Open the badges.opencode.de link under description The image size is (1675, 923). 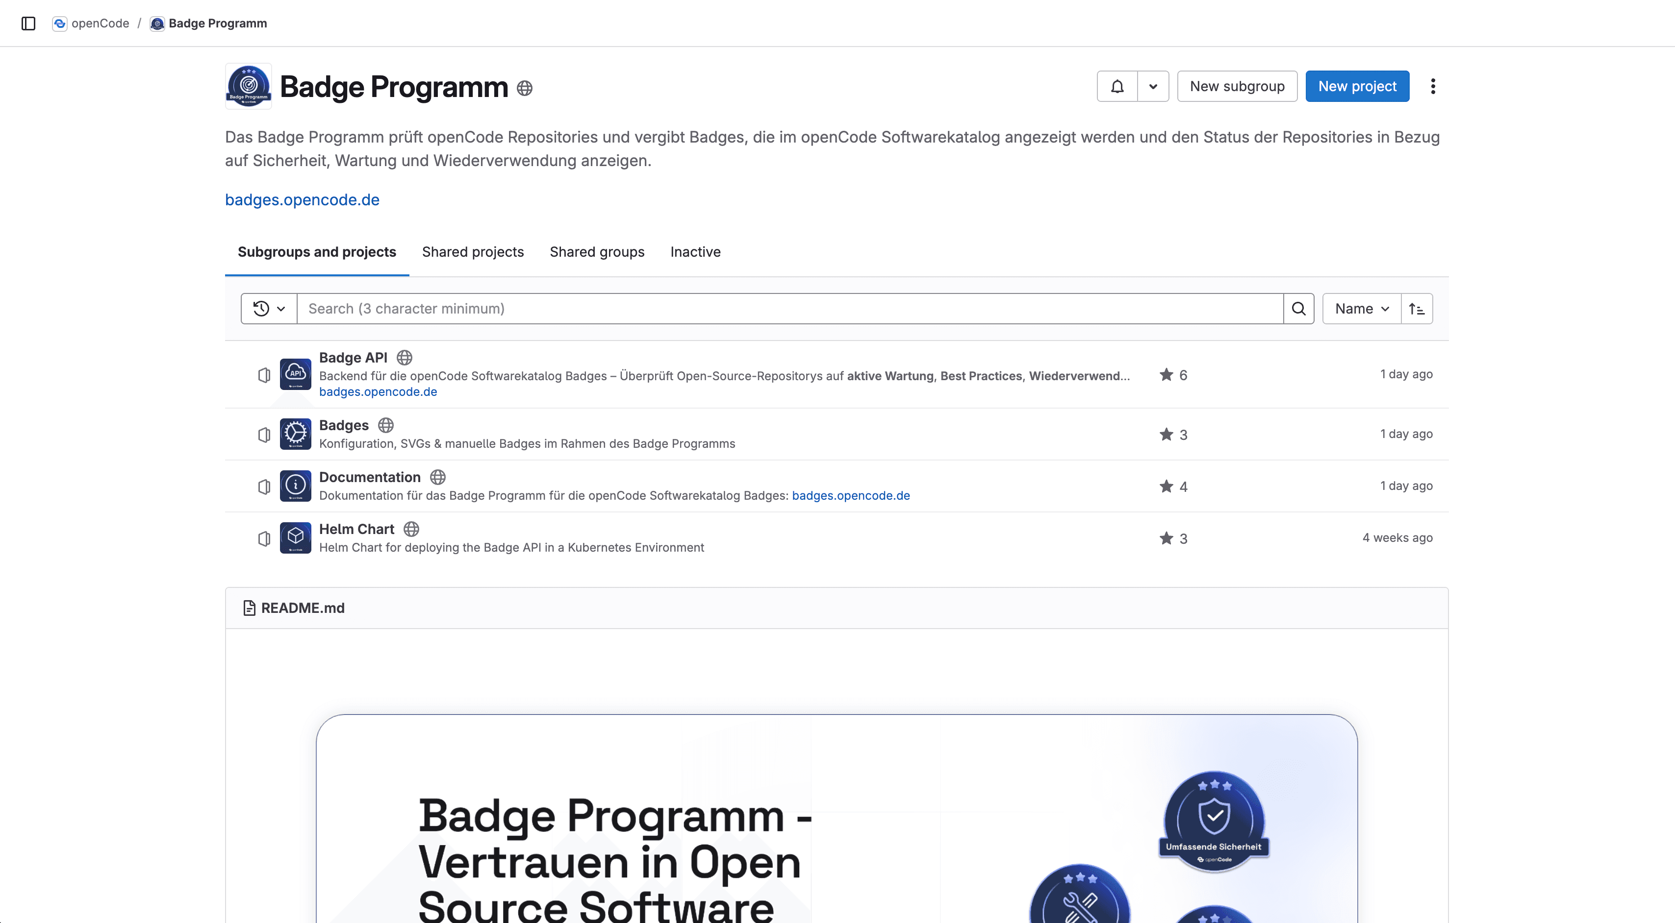pos(303,200)
